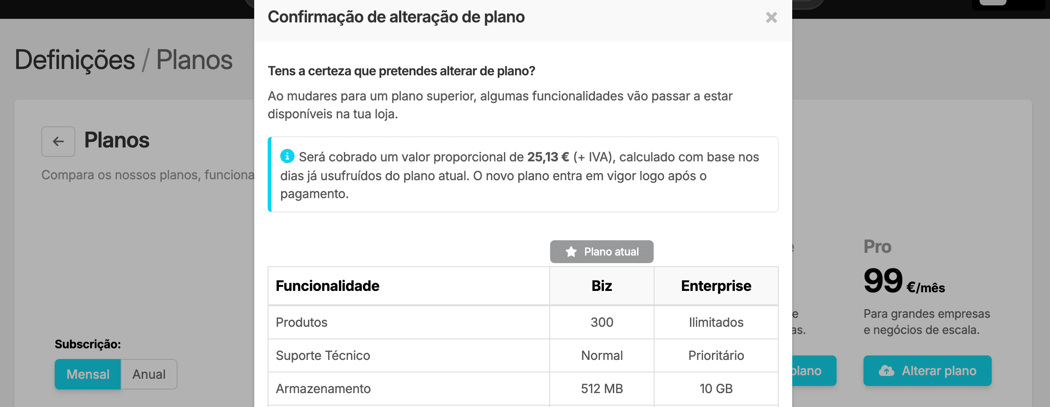Click the Armazenamento row label
The width and height of the screenshot is (1050, 407).
(323, 389)
